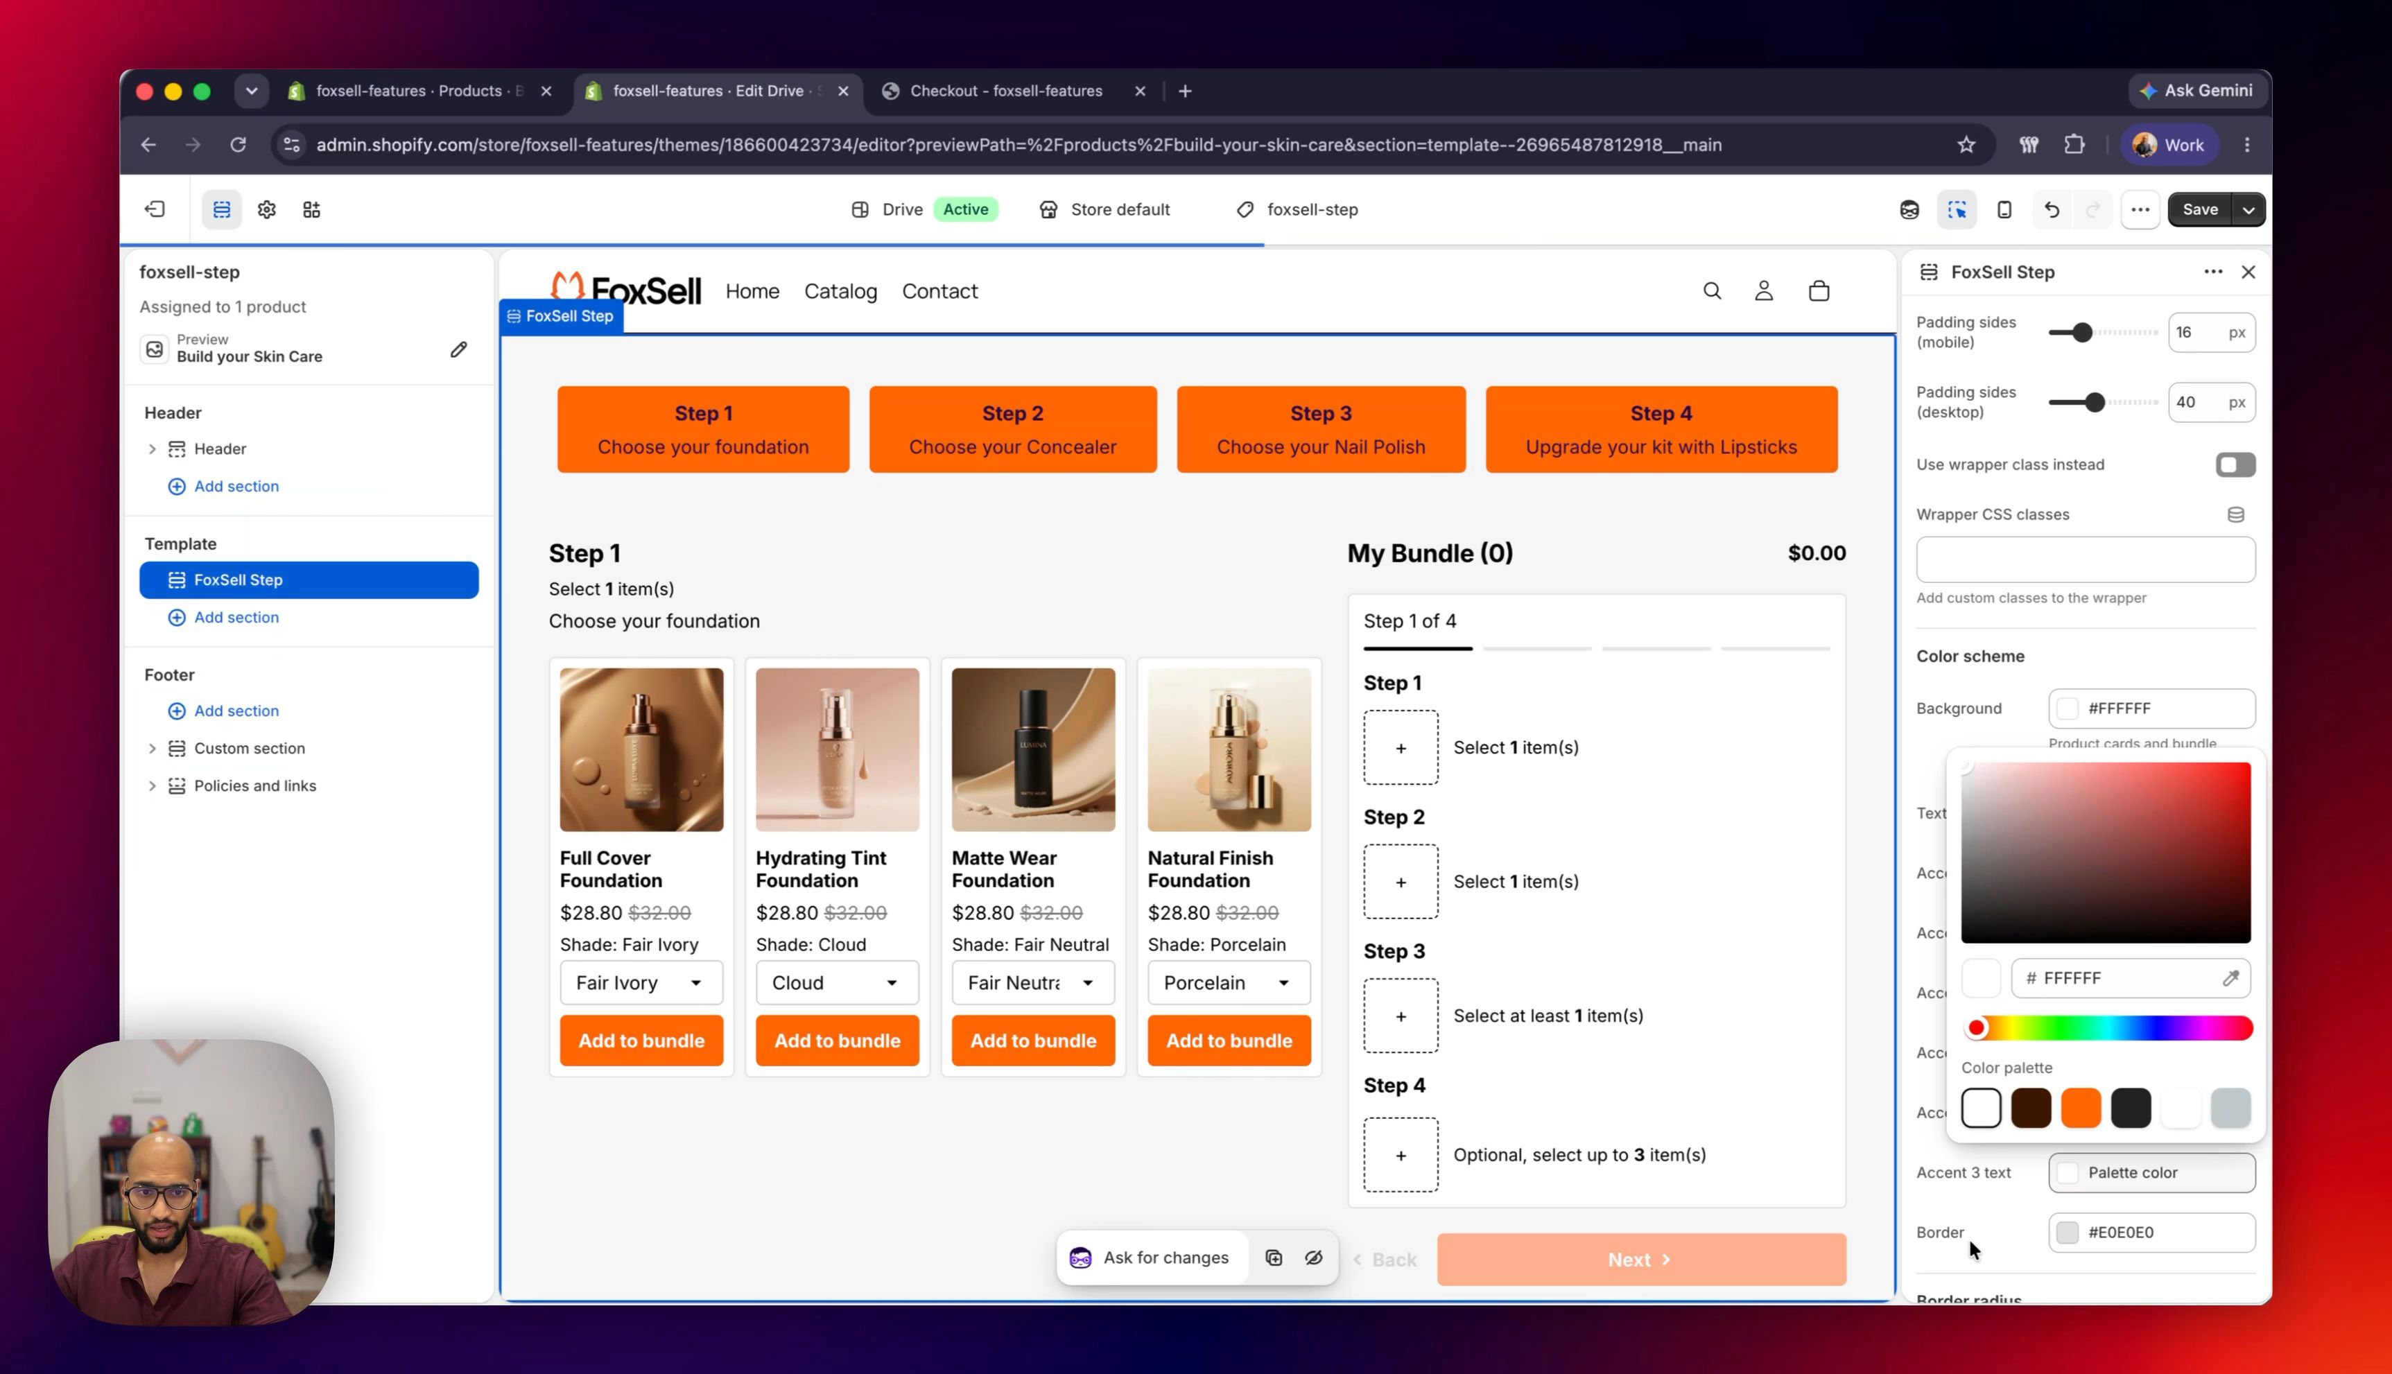Viewport: 2392px width, 1374px height.
Task: Reload the page
Action: coord(239,144)
